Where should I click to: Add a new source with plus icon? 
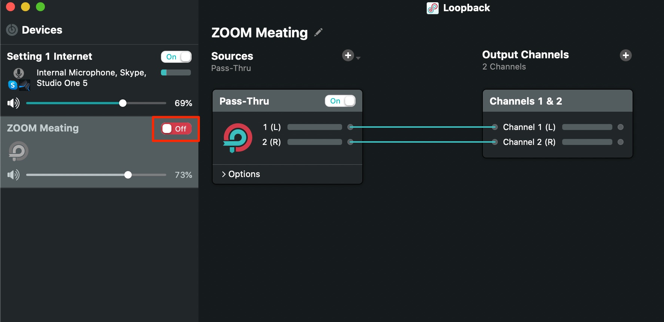[348, 55]
